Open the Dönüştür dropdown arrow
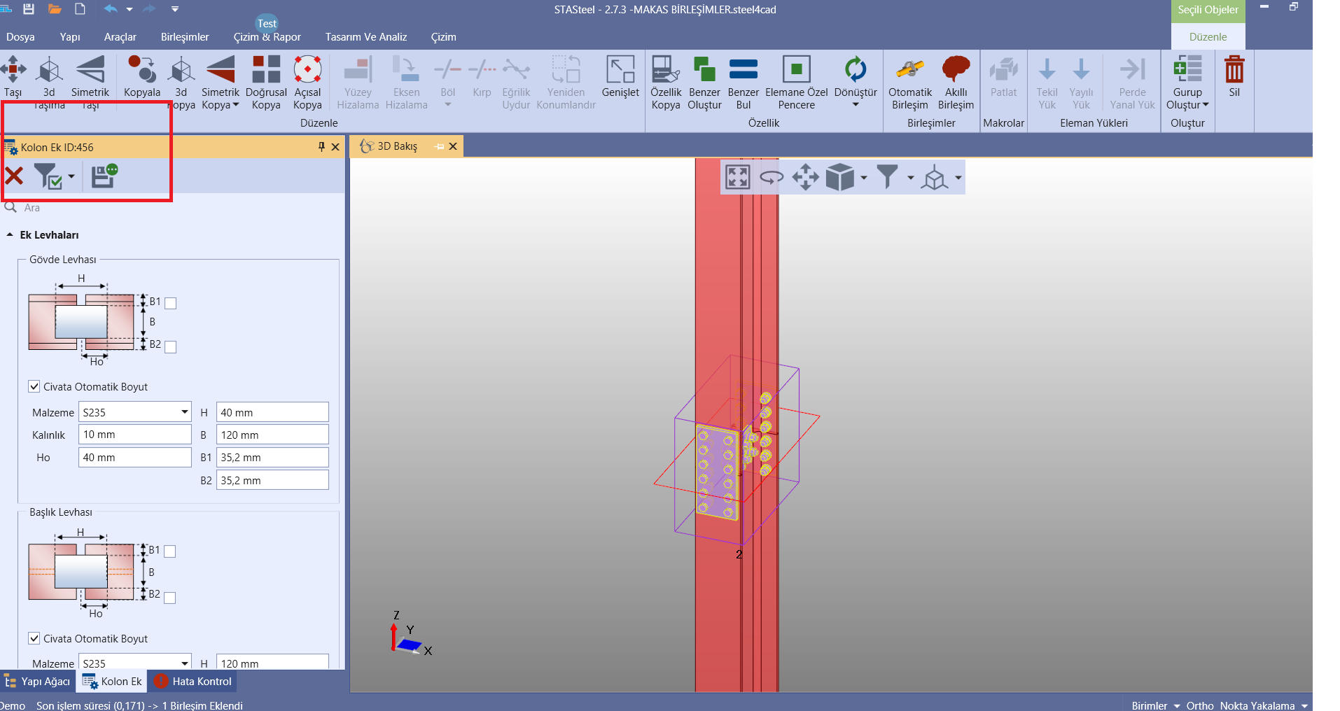Viewport: 1340px width, 711px height. tap(856, 105)
